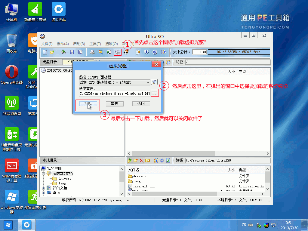Click the image file path input field
The height and width of the screenshot is (231, 308).
[x=115, y=94]
